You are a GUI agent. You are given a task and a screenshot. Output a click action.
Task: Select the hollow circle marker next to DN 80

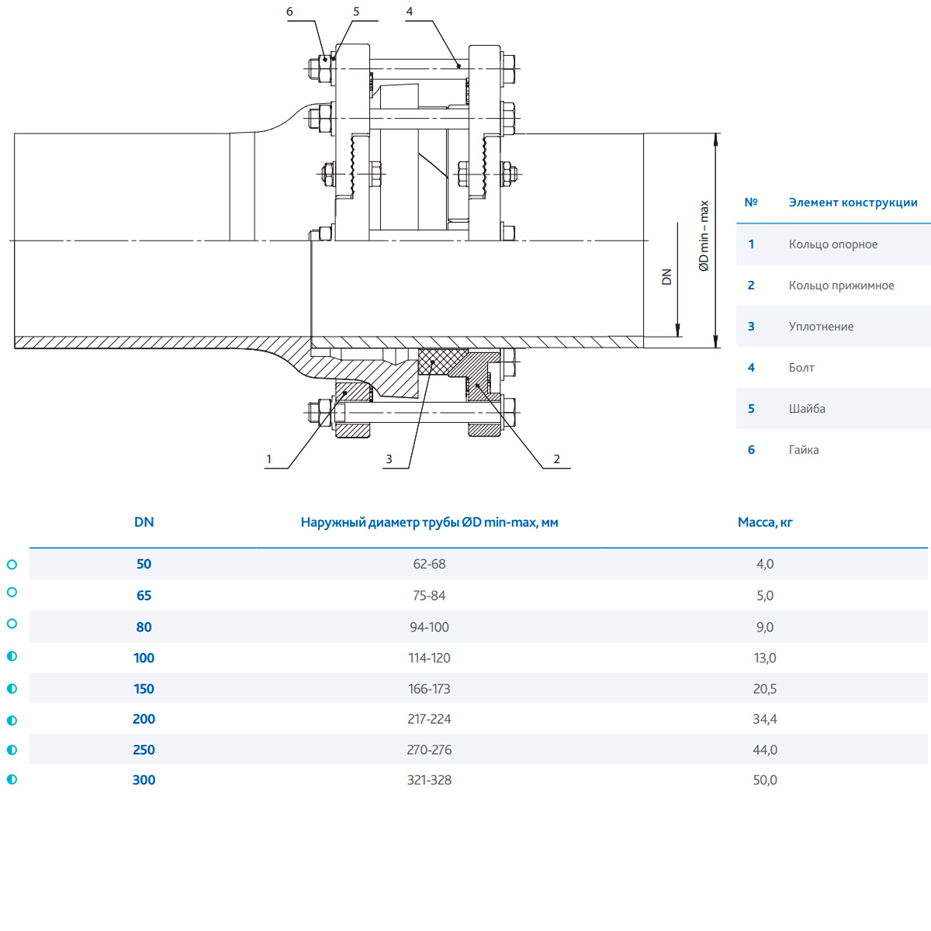pyautogui.click(x=12, y=624)
